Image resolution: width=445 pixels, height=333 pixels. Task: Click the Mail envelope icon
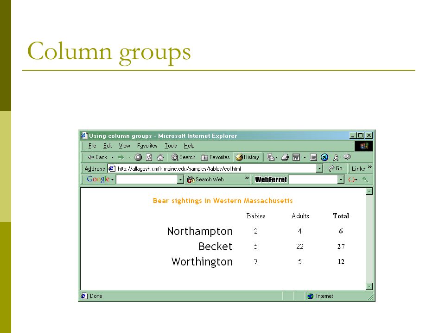point(270,157)
